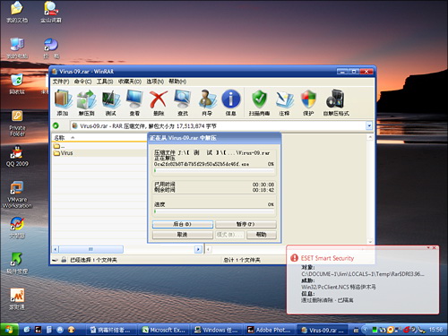448x336 pixels.
Task: Click the blue Info (信息) toolbar icon
Action: coord(230,102)
